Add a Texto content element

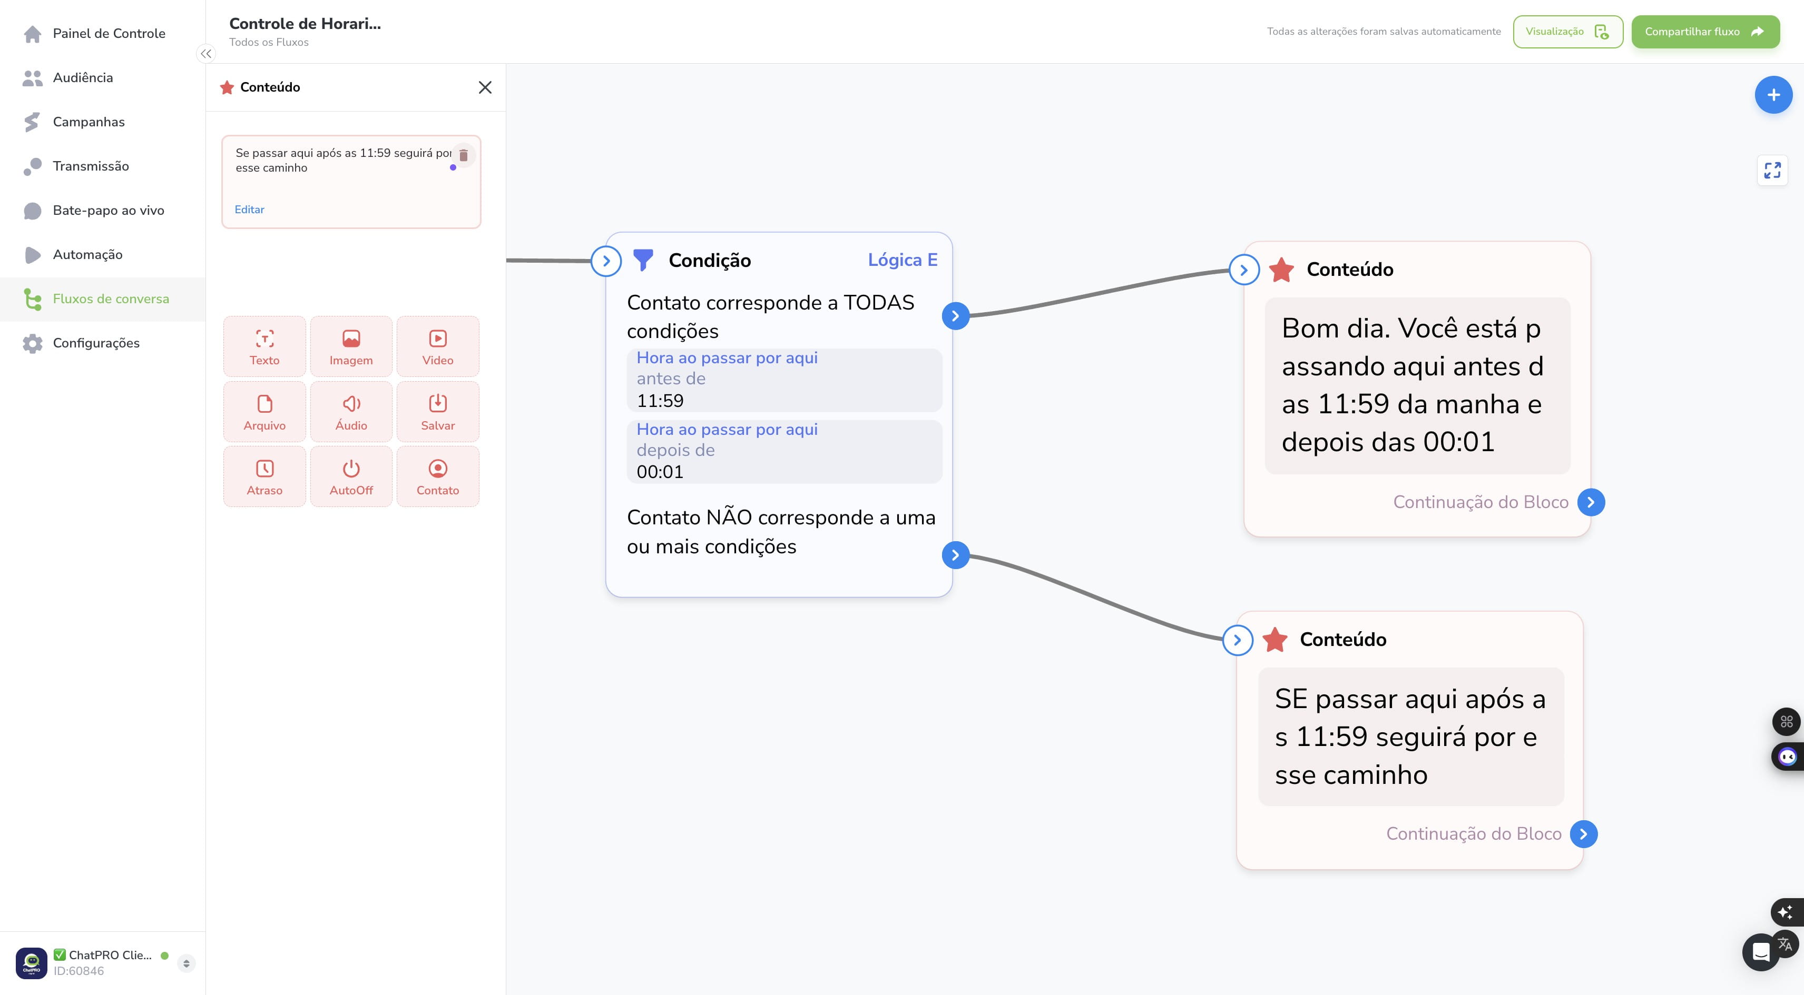(x=264, y=346)
